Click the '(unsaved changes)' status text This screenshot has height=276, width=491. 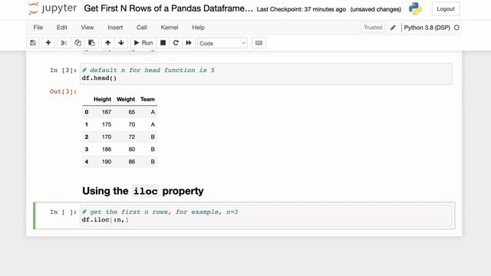tap(375, 9)
